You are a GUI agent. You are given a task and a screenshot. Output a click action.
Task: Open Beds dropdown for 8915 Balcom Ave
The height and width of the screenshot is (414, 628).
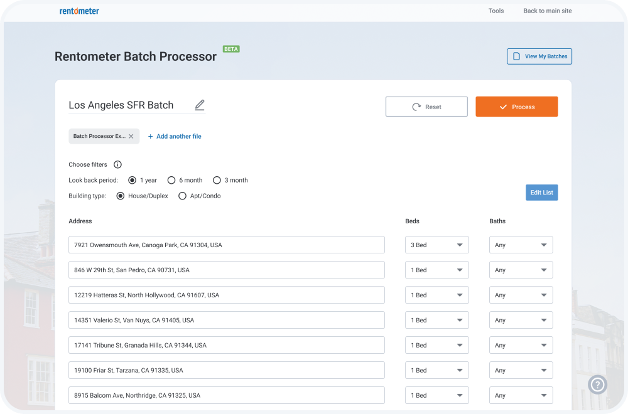pos(437,395)
